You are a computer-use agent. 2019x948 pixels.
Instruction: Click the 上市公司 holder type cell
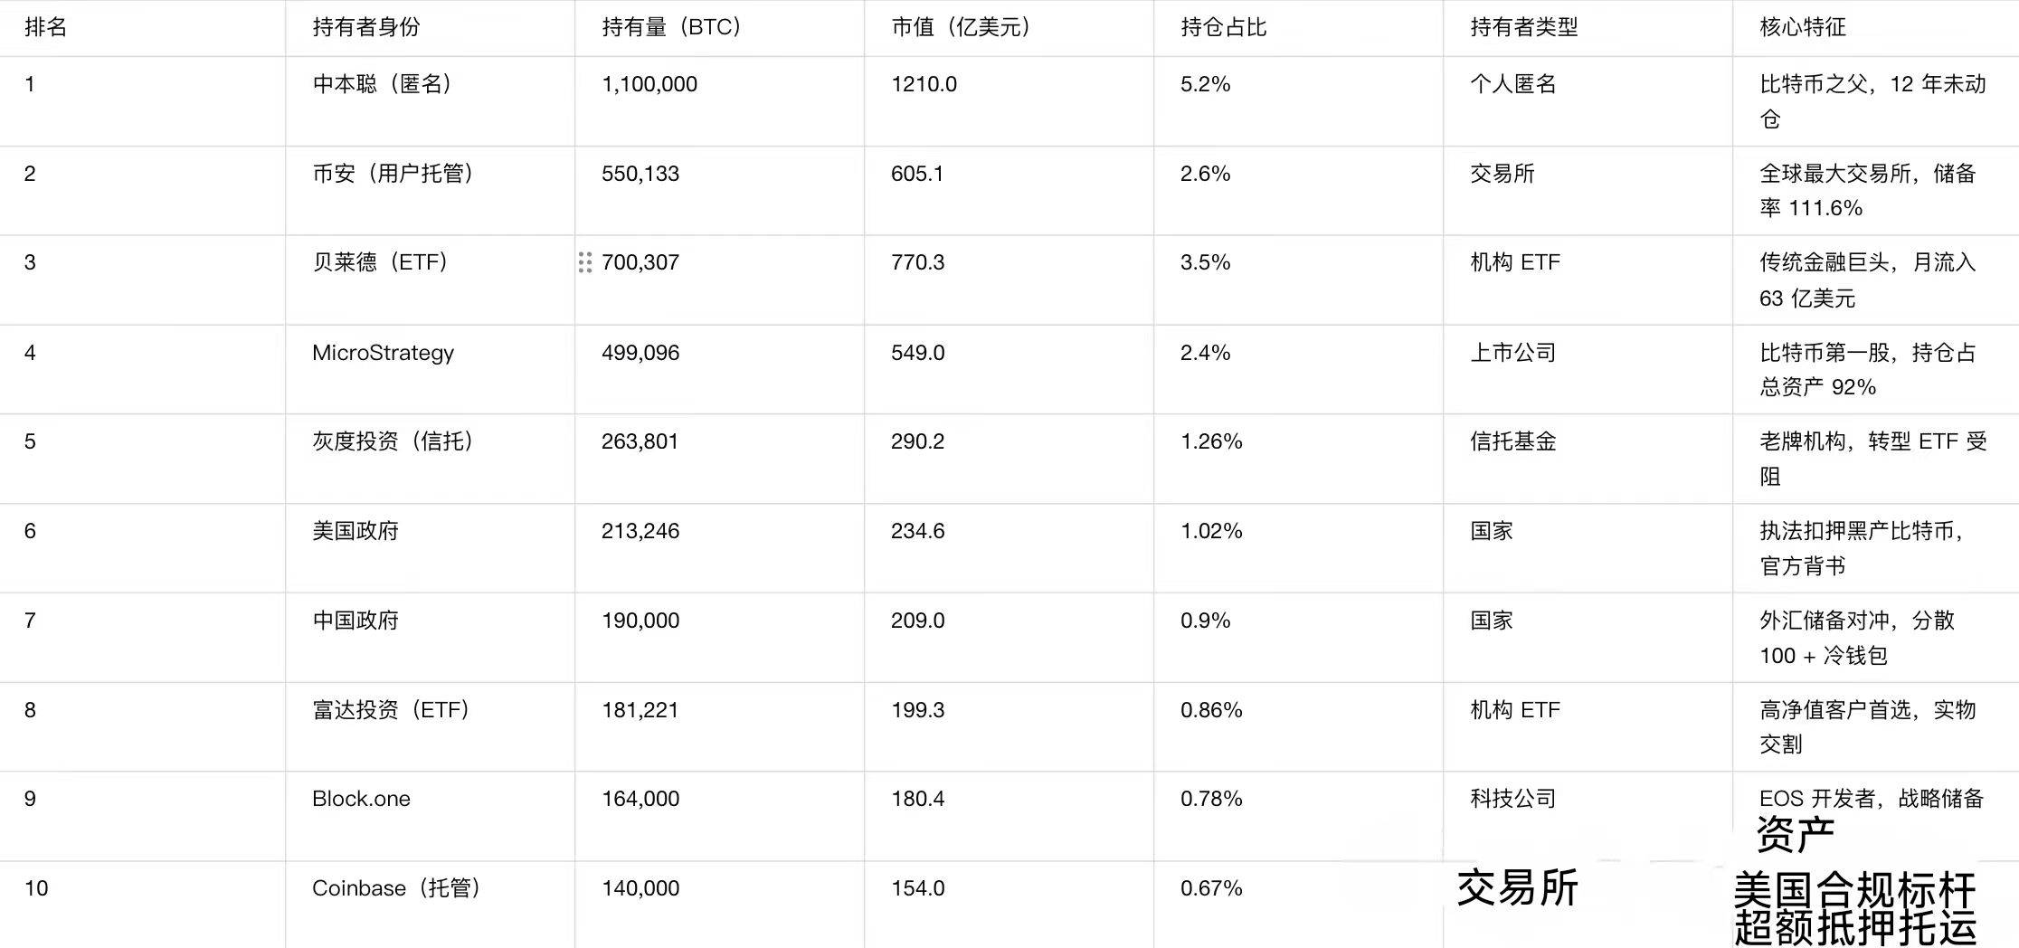pos(1512,353)
